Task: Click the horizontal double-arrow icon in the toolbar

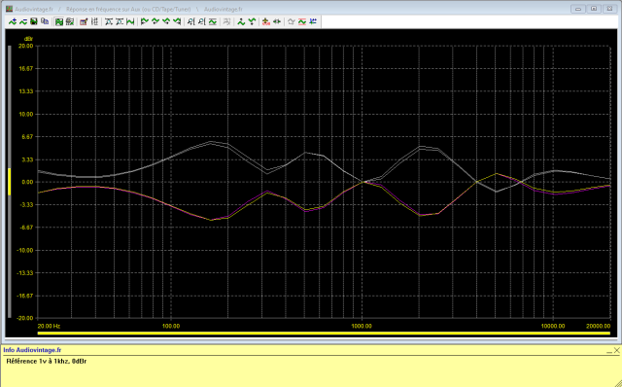Action: 277,21
